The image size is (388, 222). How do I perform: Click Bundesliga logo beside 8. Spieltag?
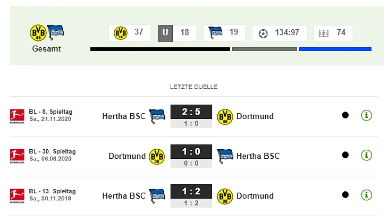tap(17, 116)
